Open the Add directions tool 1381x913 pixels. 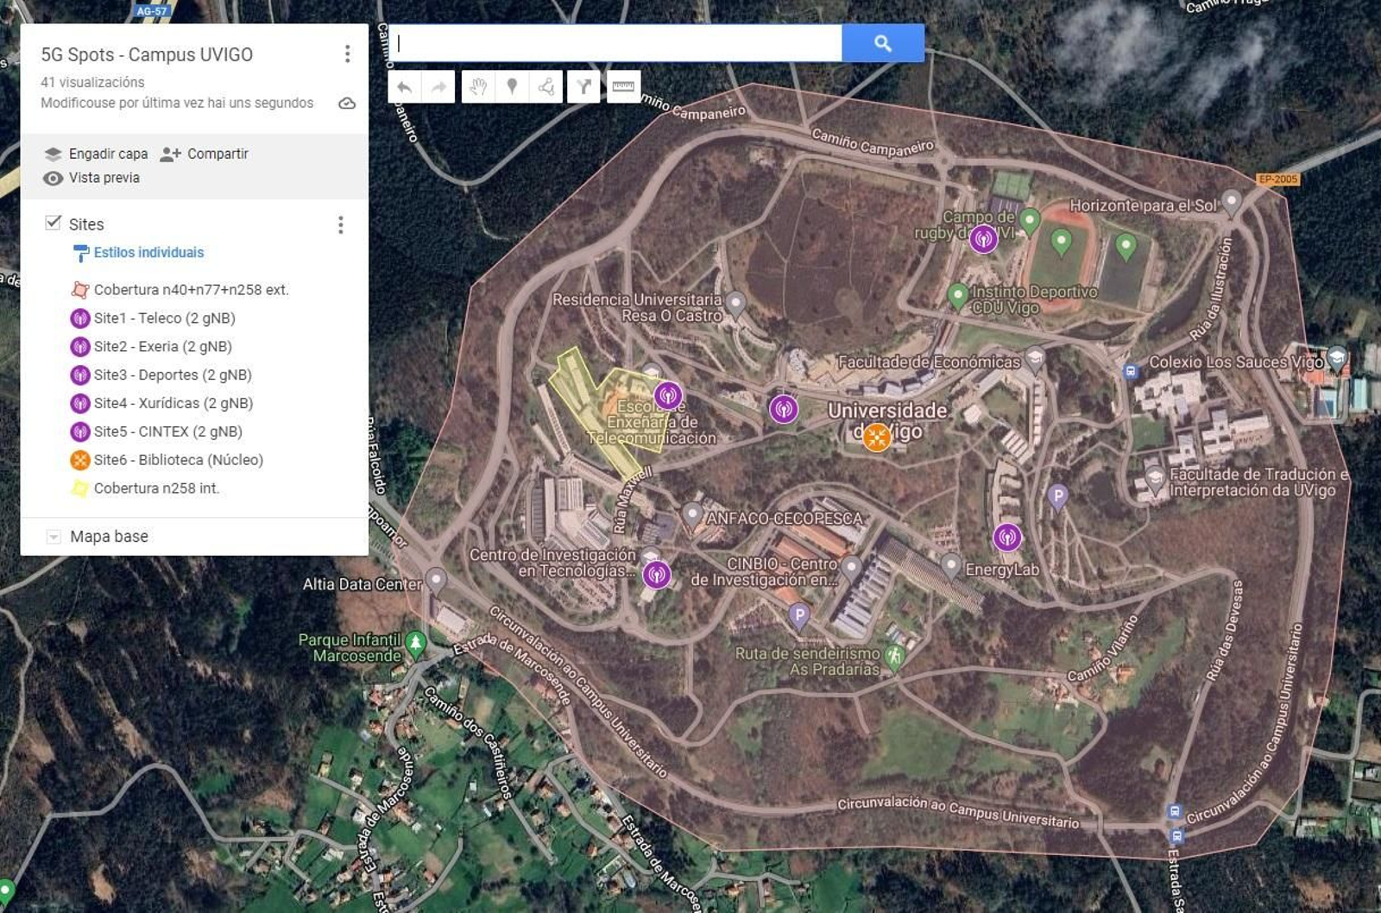click(584, 86)
